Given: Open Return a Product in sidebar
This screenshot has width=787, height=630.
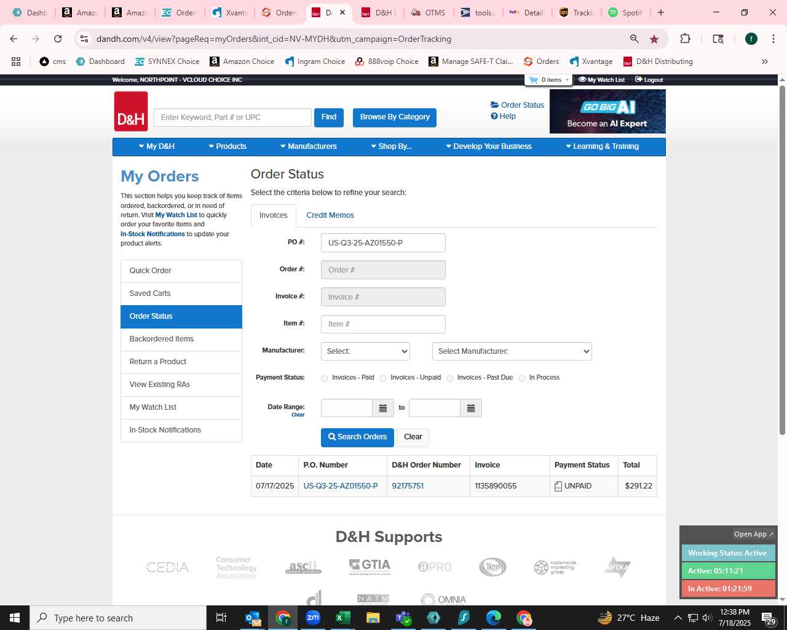Looking at the screenshot, I should (181, 362).
